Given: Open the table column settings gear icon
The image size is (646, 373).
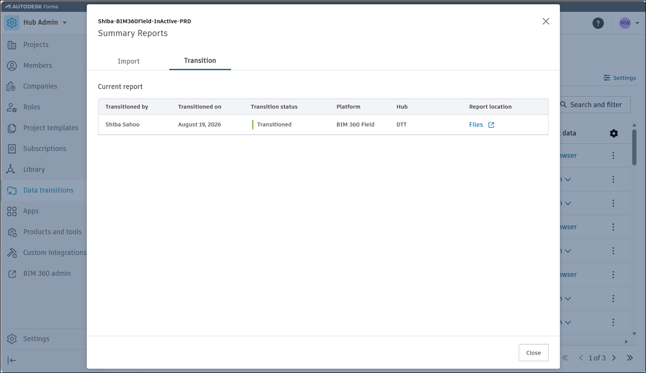Looking at the screenshot, I should point(614,133).
